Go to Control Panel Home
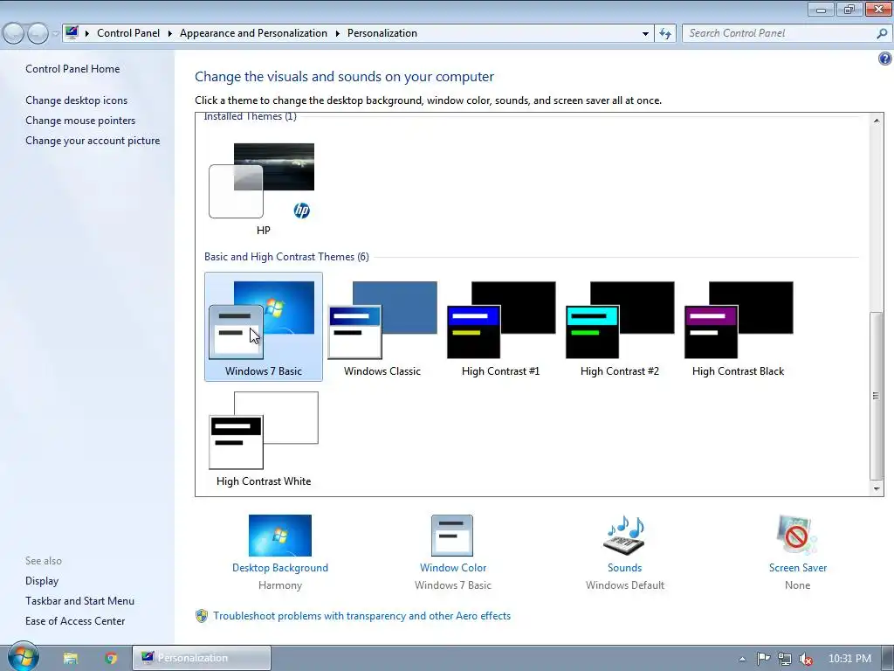Screen dimensions: 894x671 (72, 68)
